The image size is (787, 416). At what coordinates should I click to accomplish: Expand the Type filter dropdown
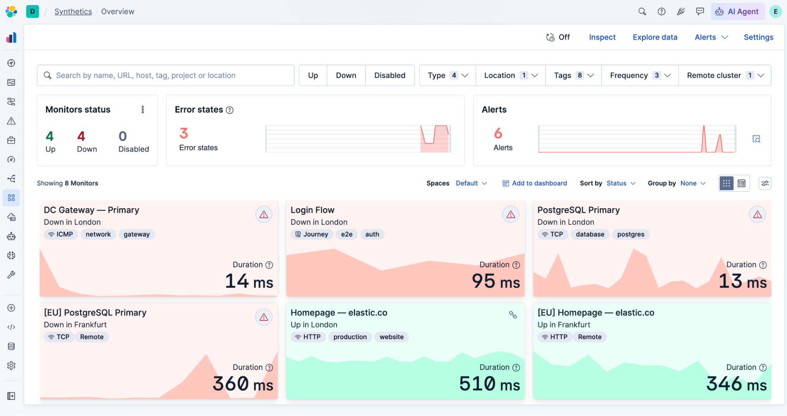coord(448,75)
